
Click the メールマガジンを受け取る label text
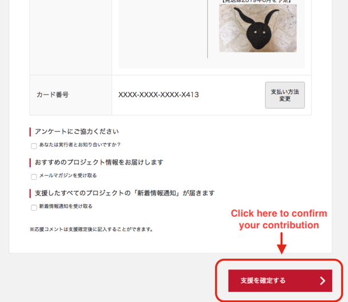(x=68, y=175)
